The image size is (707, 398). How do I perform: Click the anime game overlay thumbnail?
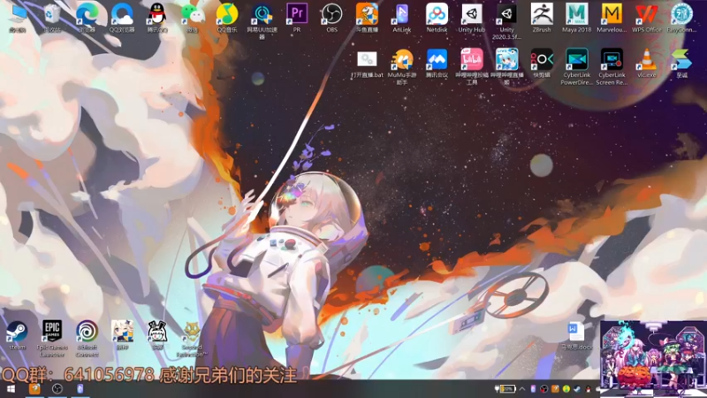(x=653, y=358)
